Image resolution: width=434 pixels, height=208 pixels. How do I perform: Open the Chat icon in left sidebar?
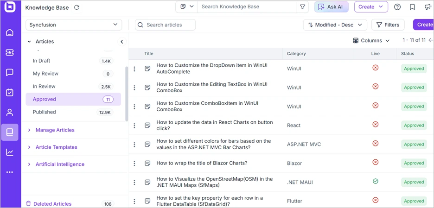click(x=10, y=72)
